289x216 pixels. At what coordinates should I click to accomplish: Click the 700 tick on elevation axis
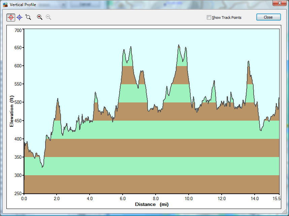[18, 30]
